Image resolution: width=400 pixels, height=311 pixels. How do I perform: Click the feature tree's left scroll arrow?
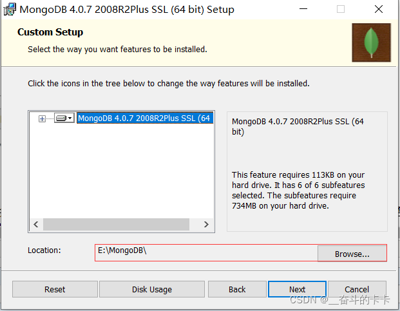pyautogui.click(x=36, y=225)
